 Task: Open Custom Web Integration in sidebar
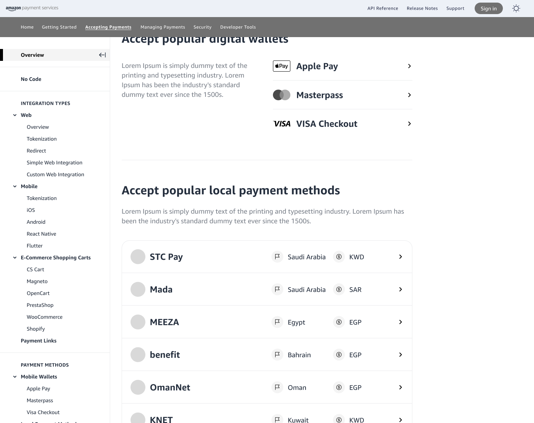pyautogui.click(x=56, y=174)
